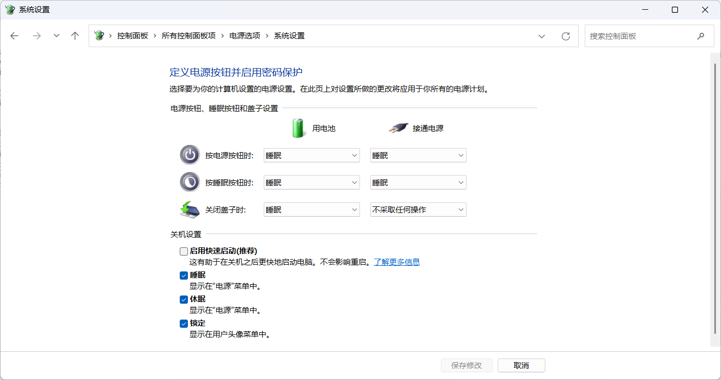This screenshot has height=380, width=721.
Task: Expand address bar history dropdown
Action: click(542, 36)
